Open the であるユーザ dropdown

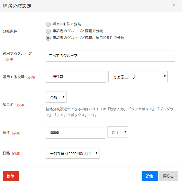[x=138, y=77]
